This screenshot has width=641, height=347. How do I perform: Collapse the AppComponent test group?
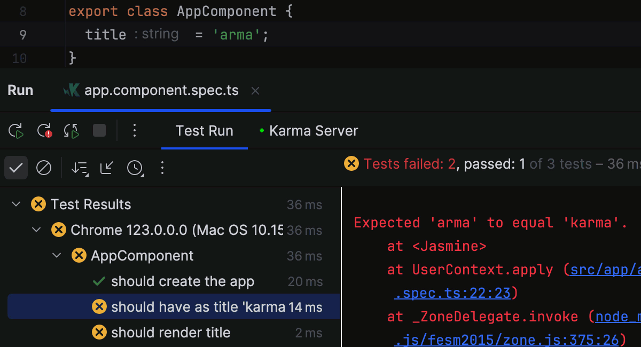pyautogui.click(x=57, y=255)
